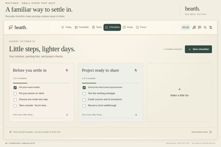
Task: Open options for Project ready to share
Action: [136, 70]
